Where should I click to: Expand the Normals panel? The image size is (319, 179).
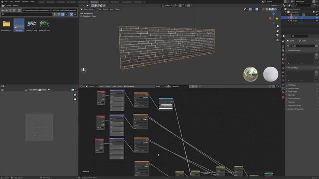(291, 95)
